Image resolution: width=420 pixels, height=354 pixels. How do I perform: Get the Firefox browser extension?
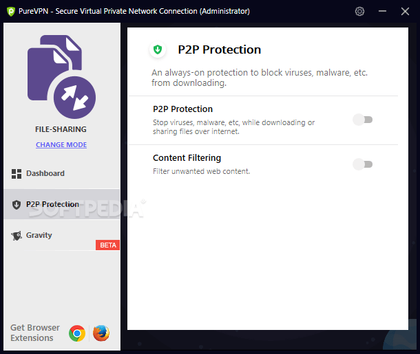(101, 333)
